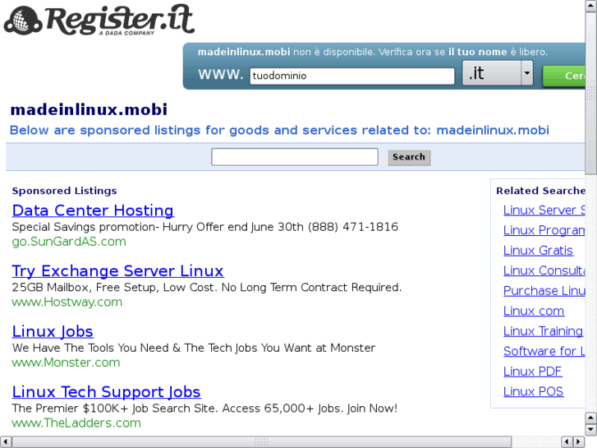Visit www.Monster.com link
This screenshot has width=597, height=448.
[66, 363]
